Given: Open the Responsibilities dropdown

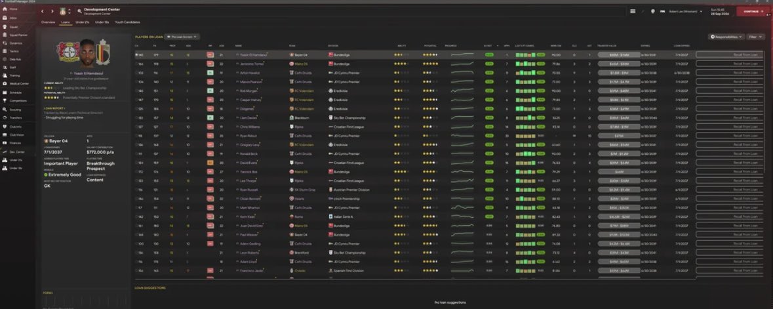Looking at the screenshot, I should (726, 37).
